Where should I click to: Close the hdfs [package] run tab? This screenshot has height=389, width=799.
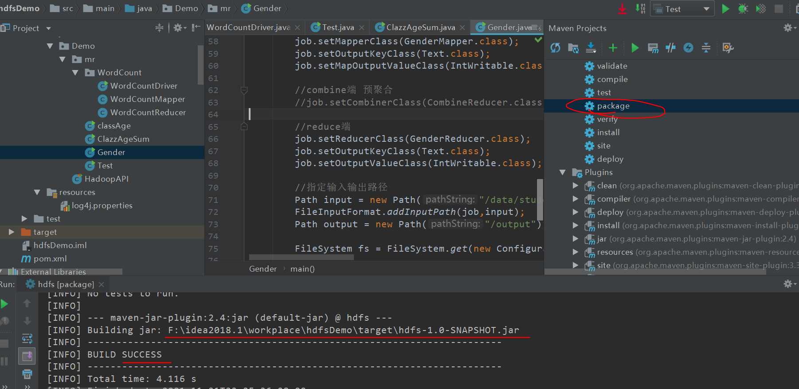click(102, 284)
